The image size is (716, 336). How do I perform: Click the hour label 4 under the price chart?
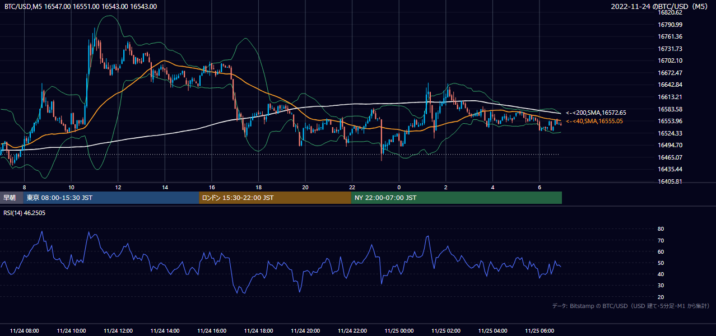[x=493, y=187]
